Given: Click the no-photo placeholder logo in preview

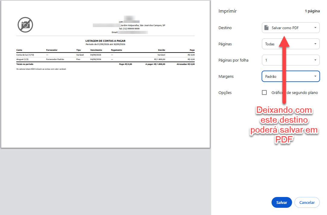Looking at the screenshot, I should click(x=25, y=25).
